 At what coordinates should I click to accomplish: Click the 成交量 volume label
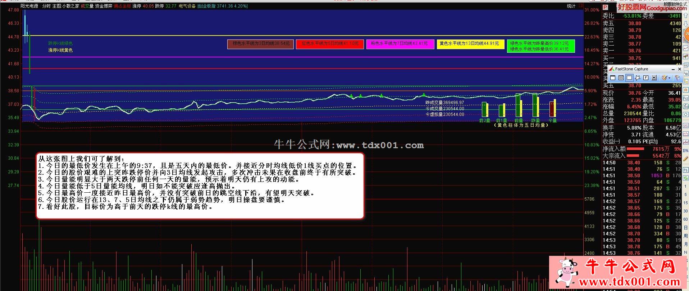87,6
